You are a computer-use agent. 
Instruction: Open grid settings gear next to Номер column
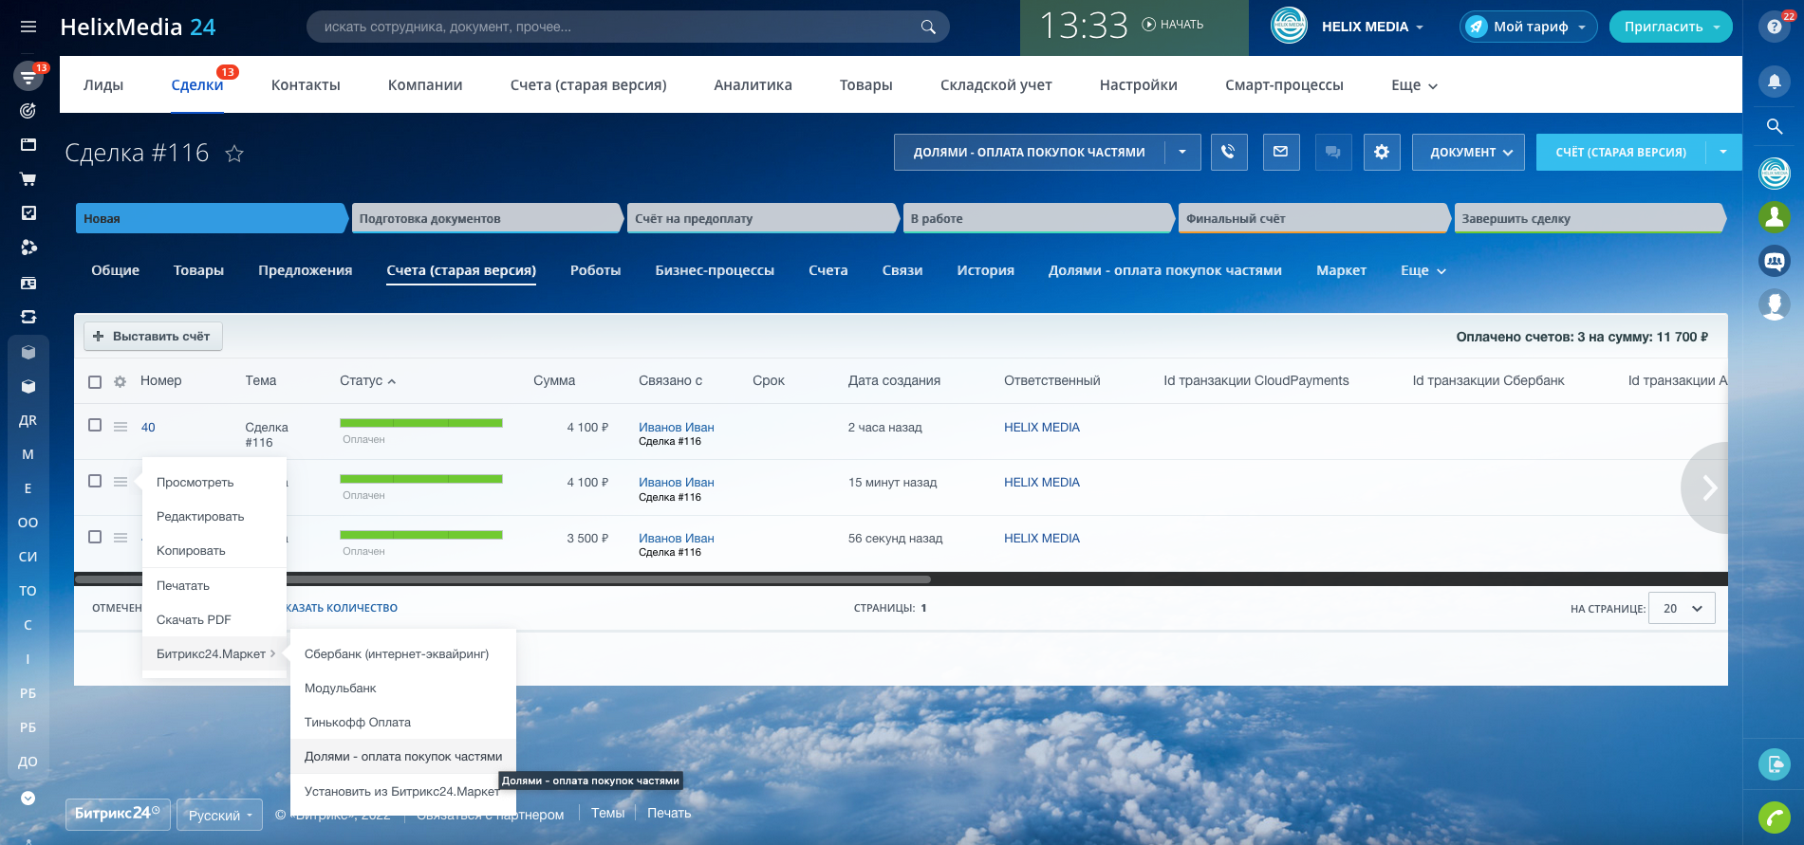tap(120, 381)
